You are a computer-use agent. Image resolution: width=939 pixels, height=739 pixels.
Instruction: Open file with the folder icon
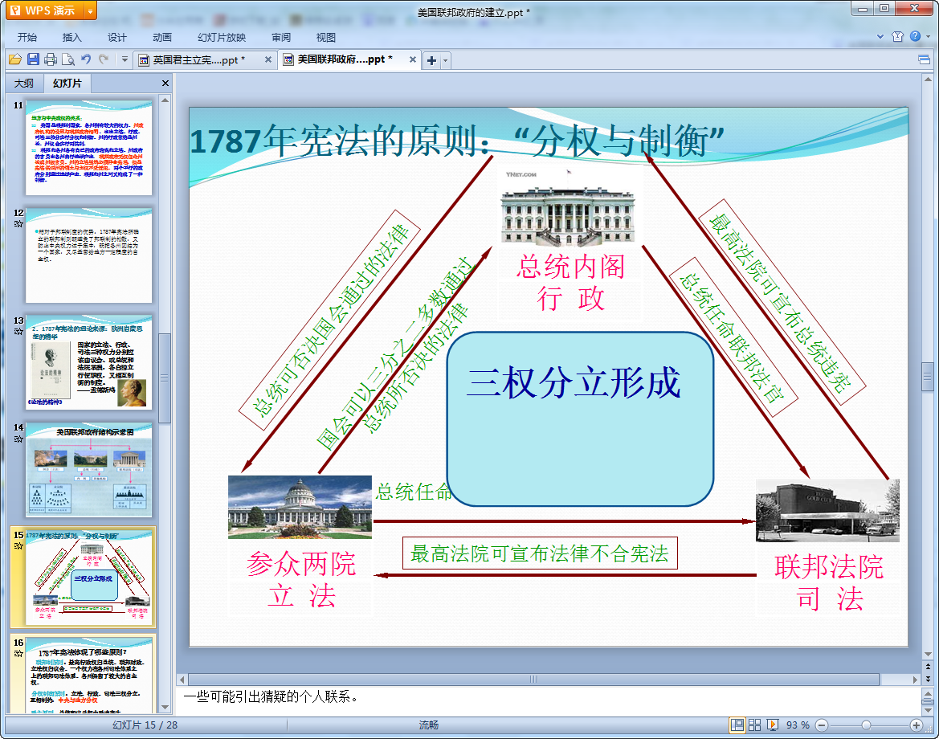tap(15, 59)
